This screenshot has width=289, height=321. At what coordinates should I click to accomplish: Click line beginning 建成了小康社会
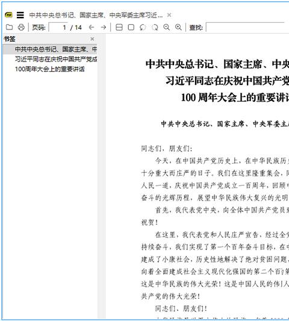pos(215,260)
